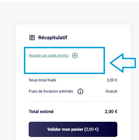Click the white card area beside Récapitulatif title
The image size is (139, 140).
(94, 38)
